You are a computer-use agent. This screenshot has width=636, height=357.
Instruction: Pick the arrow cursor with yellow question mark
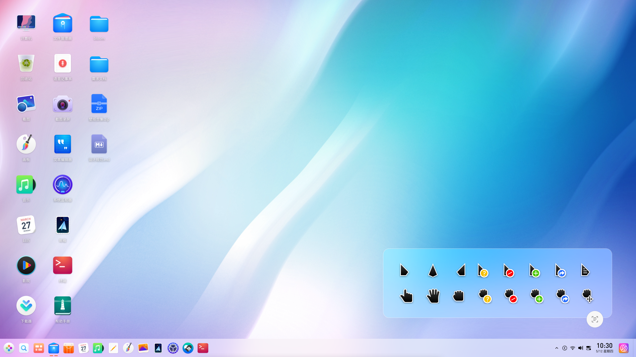[483, 271]
